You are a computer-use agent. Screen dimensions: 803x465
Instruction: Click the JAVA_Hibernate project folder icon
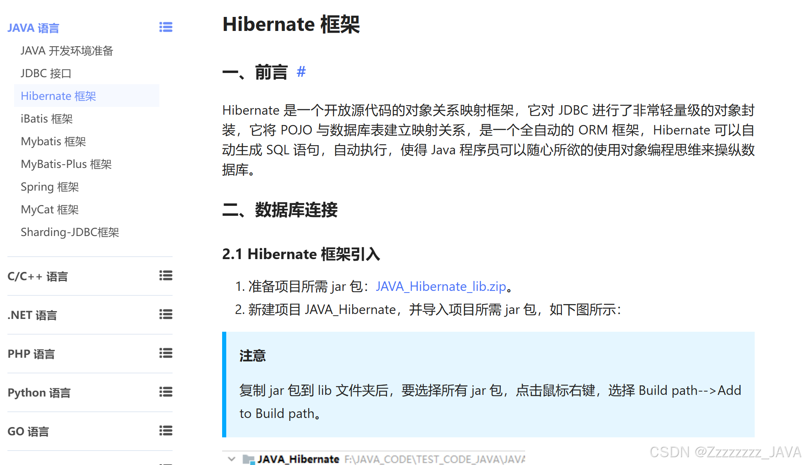(x=249, y=459)
